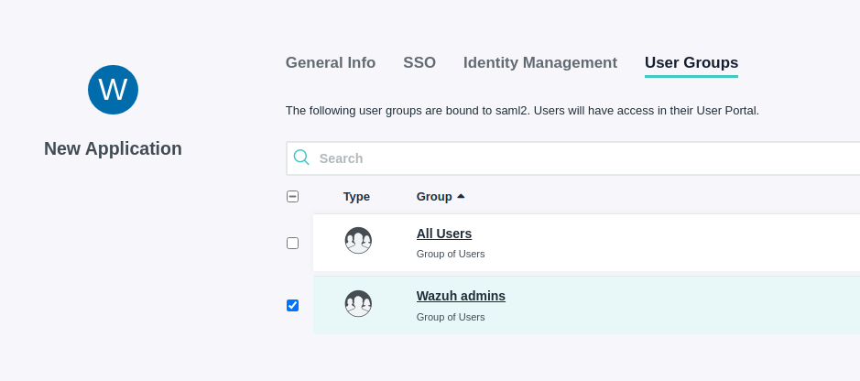Screen dimensions: 860x381
Task: Sort the list by Type column header
Action: (356, 196)
